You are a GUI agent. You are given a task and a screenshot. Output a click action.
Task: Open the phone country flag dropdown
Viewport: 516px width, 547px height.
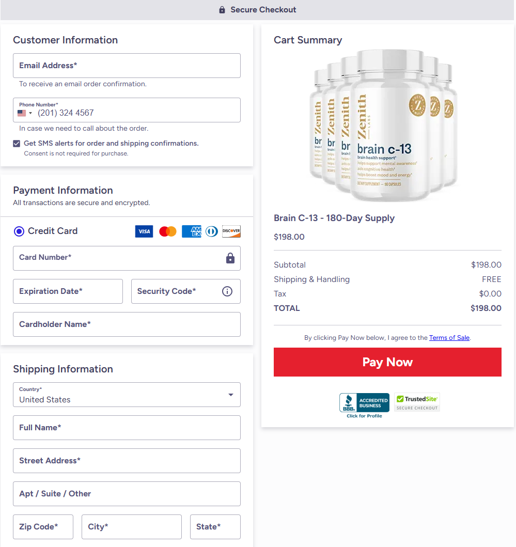[x=25, y=113]
